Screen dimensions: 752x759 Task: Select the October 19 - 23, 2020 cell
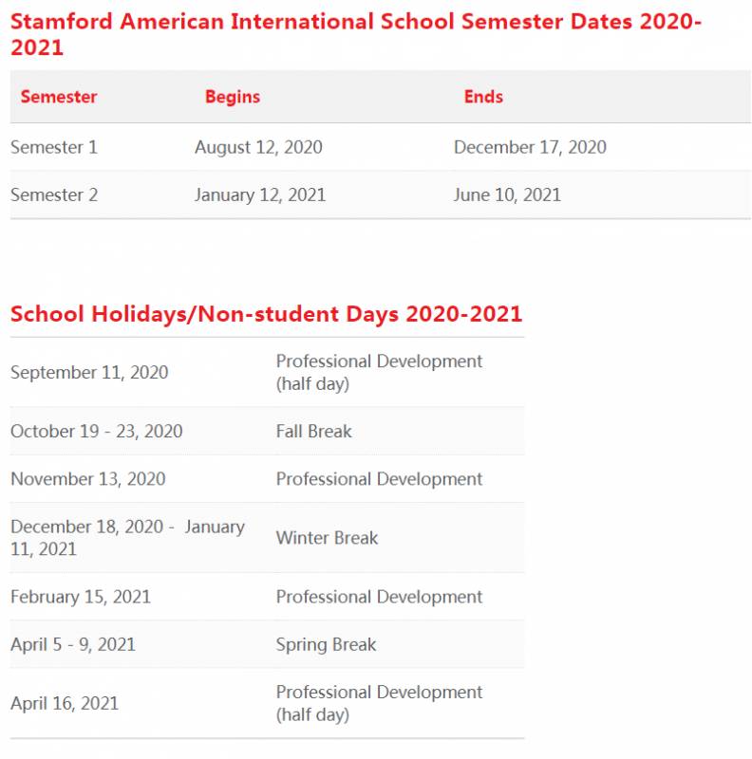pos(97,431)
